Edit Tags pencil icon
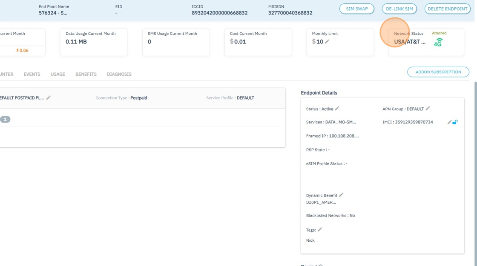 (320, 229)
